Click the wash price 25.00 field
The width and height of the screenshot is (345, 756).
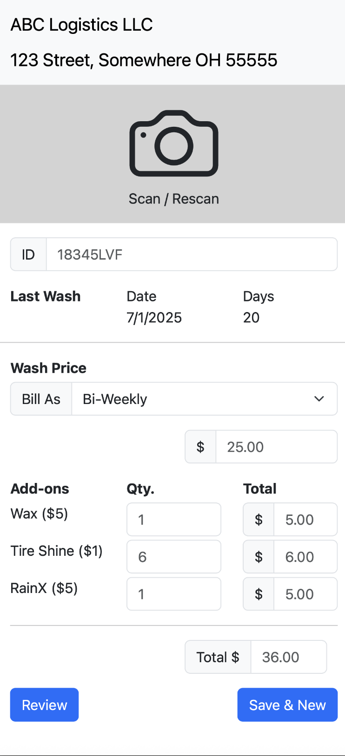pos(276,447)
